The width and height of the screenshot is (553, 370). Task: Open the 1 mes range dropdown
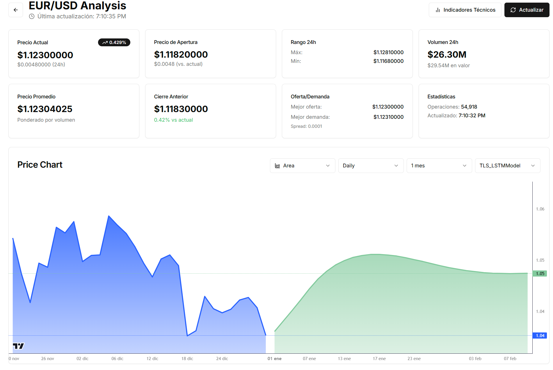point(439,166)
